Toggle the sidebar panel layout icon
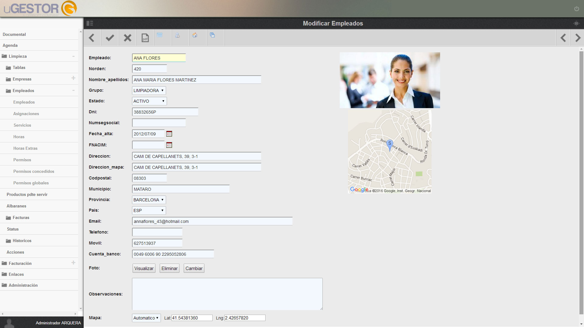The width and height of the screenshot is (584, 328). (x=90, y=23)
